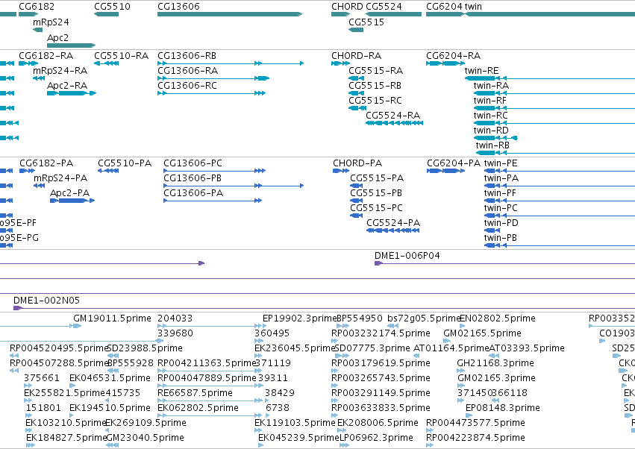The height and width of the screenshot is (449, 635).
Task: Click the CG5515 gene label
Action: 366,22
